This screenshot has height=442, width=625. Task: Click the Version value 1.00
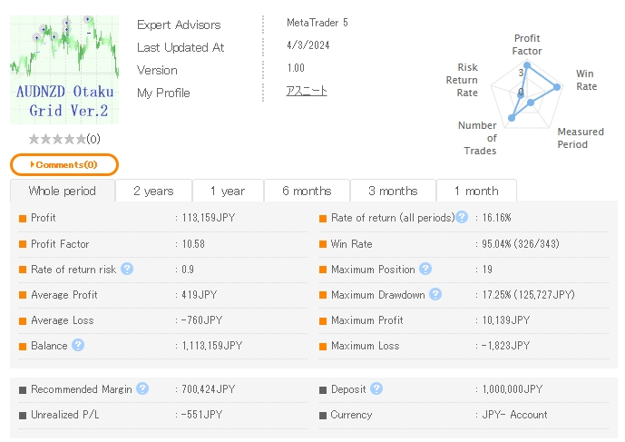[296, 68]
